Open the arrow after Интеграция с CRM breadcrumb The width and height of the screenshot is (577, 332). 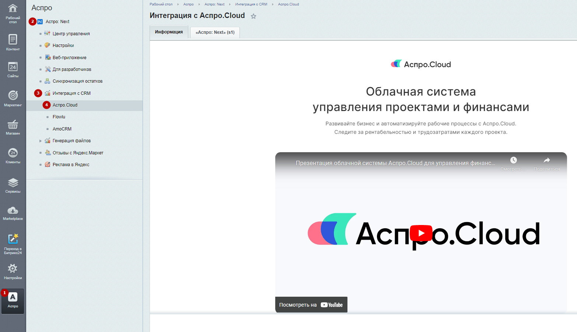pyautogui.click(x=273, y=4)
